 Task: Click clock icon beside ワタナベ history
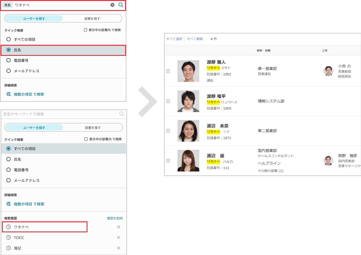tap(8, 227)
